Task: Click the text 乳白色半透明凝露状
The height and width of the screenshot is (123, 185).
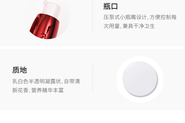Action: (36, 81)
